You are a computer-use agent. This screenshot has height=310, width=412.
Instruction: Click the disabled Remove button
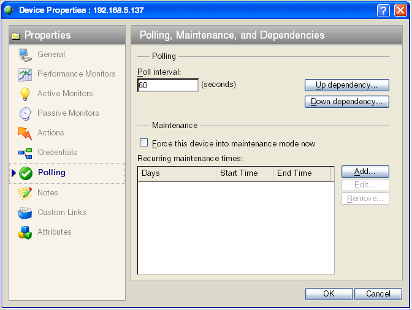point(365,198)
